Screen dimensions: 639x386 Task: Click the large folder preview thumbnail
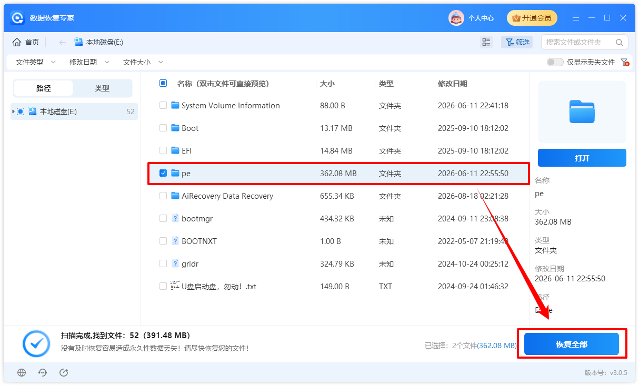pos(582,111)
